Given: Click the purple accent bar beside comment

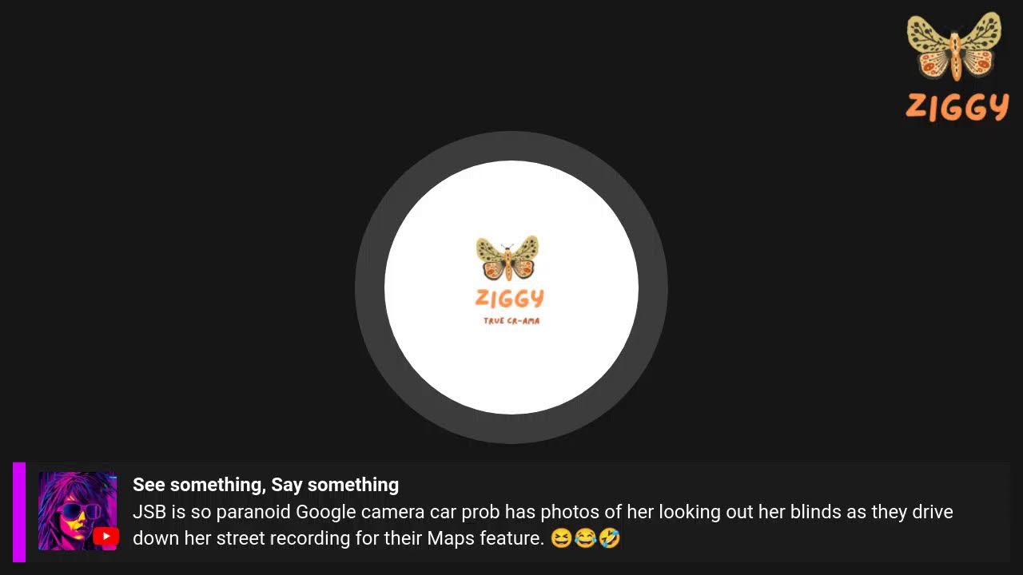Looking at the screenshot, I should [x=19, y=512].
